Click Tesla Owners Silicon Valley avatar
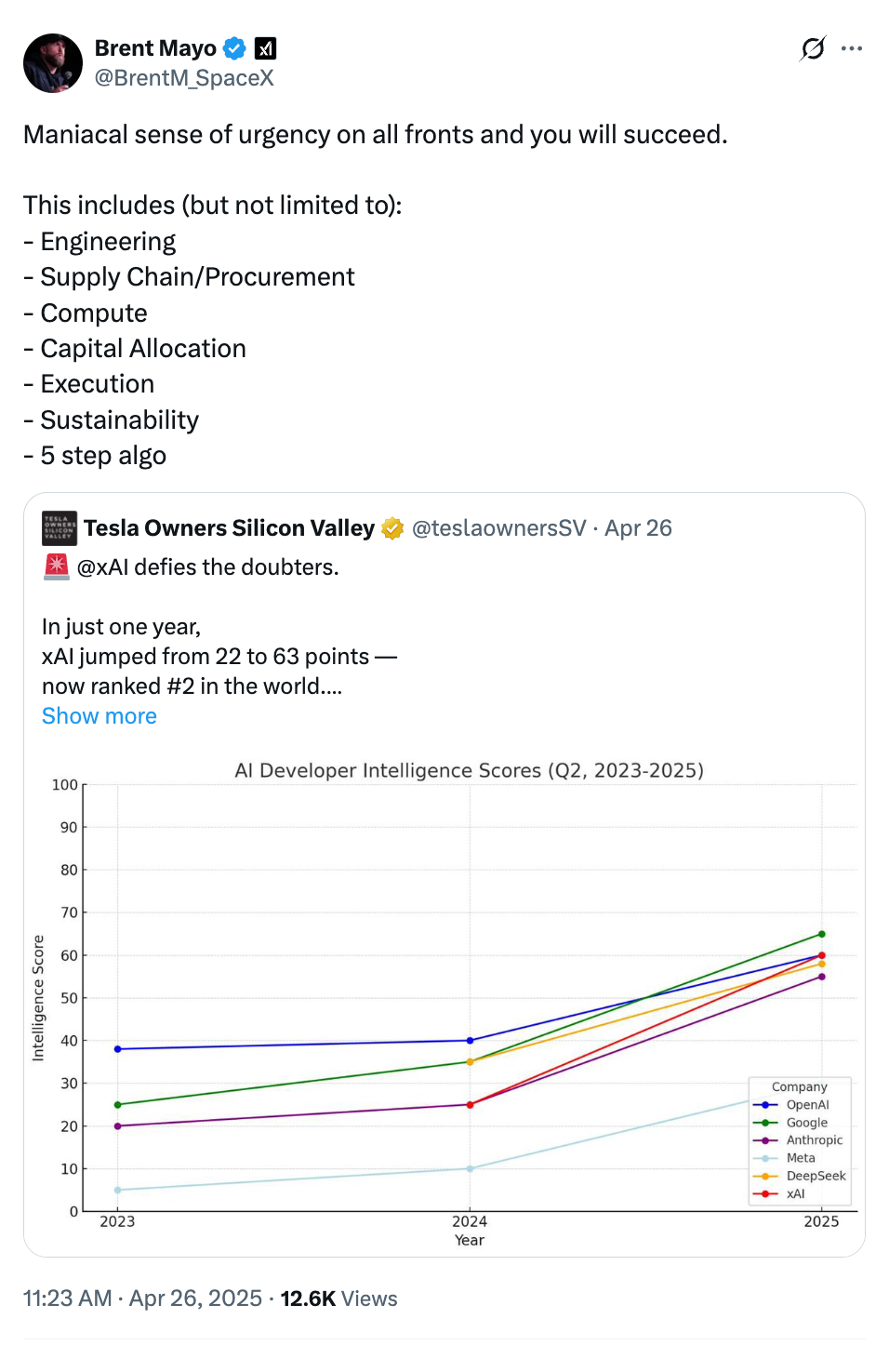 click(x=60, y=528)
